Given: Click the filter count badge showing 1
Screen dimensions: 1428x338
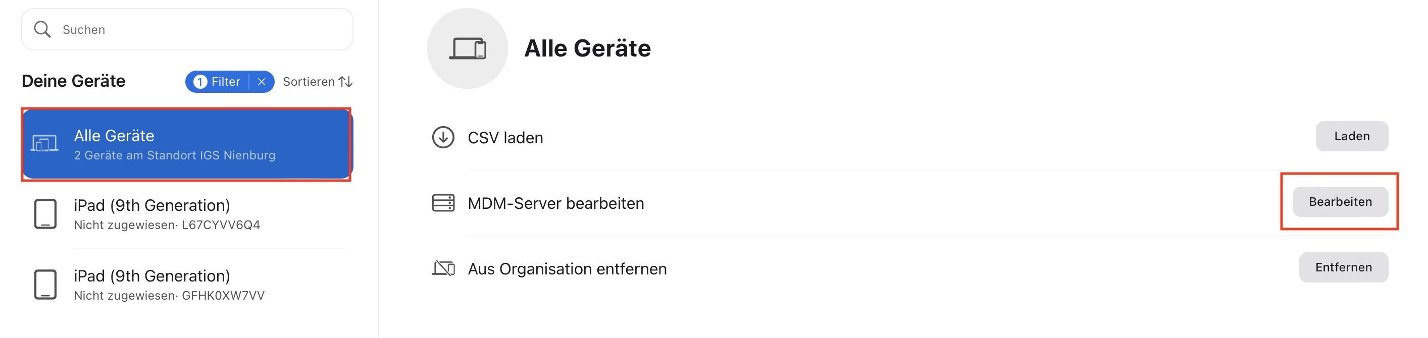Looking at the screenshot, I should pos(200,82).
